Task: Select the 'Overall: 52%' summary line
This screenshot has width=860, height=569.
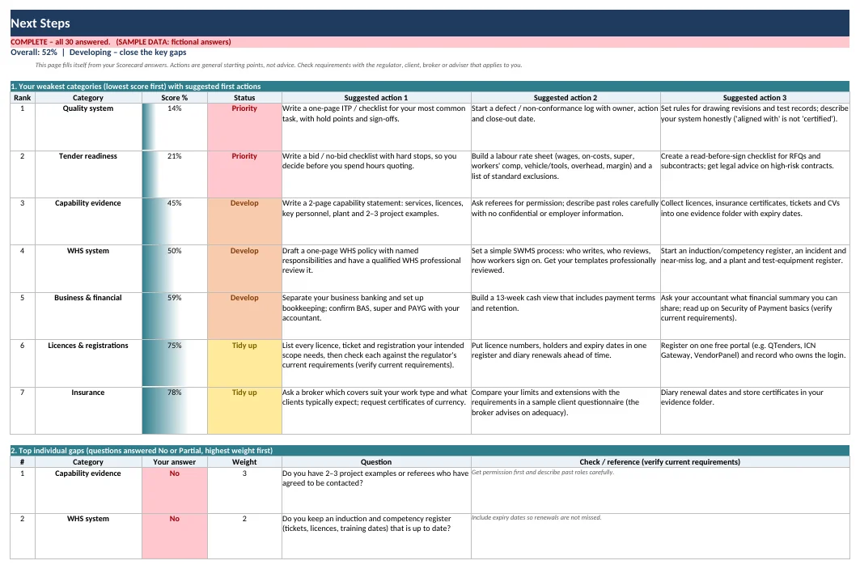Action: click(x=98, y=52)
